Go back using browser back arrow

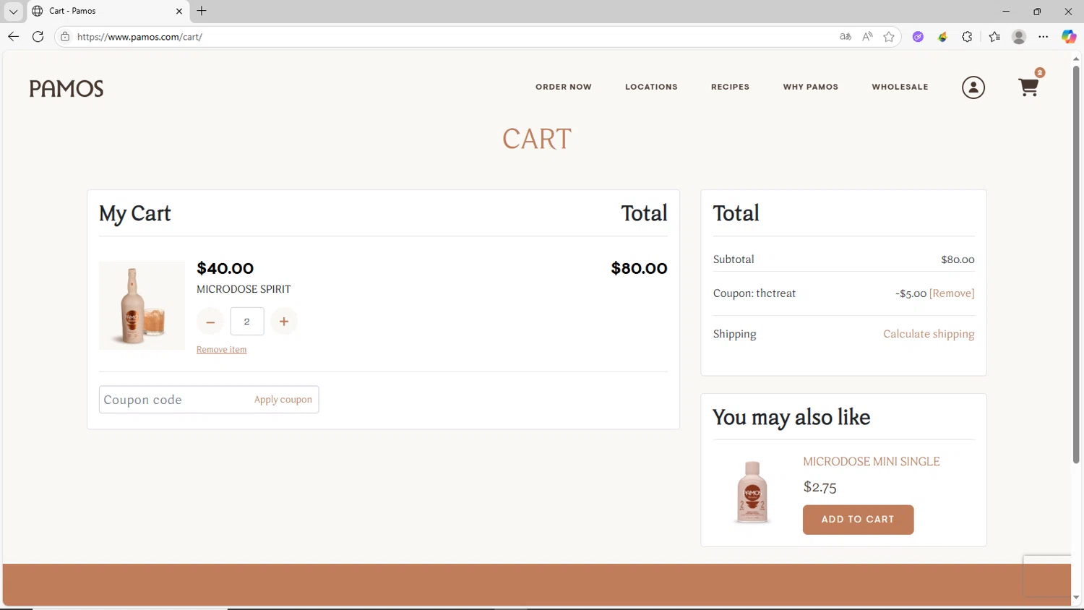(13, 36)
